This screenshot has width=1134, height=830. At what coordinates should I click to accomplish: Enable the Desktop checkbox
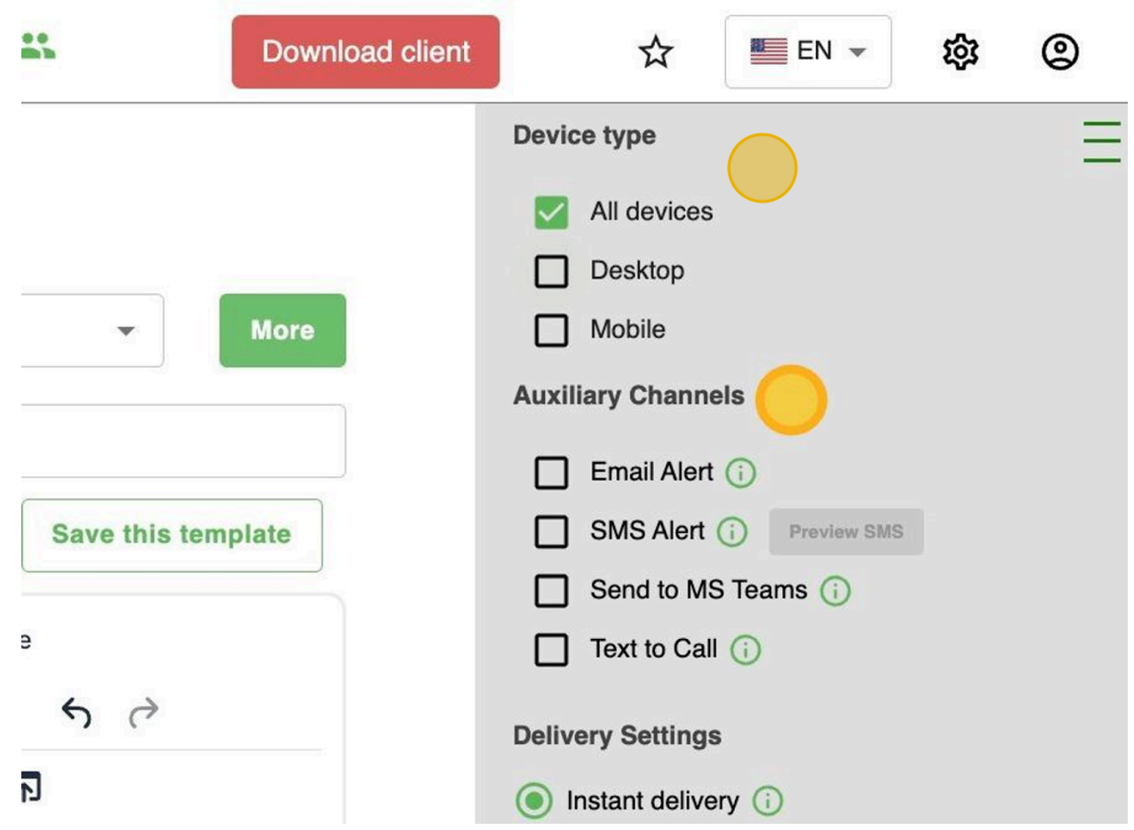click(551, 272)
